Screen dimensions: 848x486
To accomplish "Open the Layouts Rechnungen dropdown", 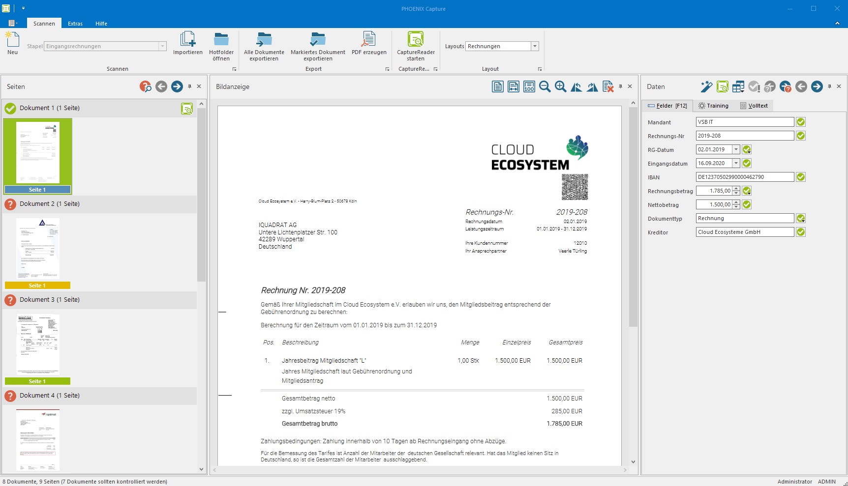I will coord(535,46).
